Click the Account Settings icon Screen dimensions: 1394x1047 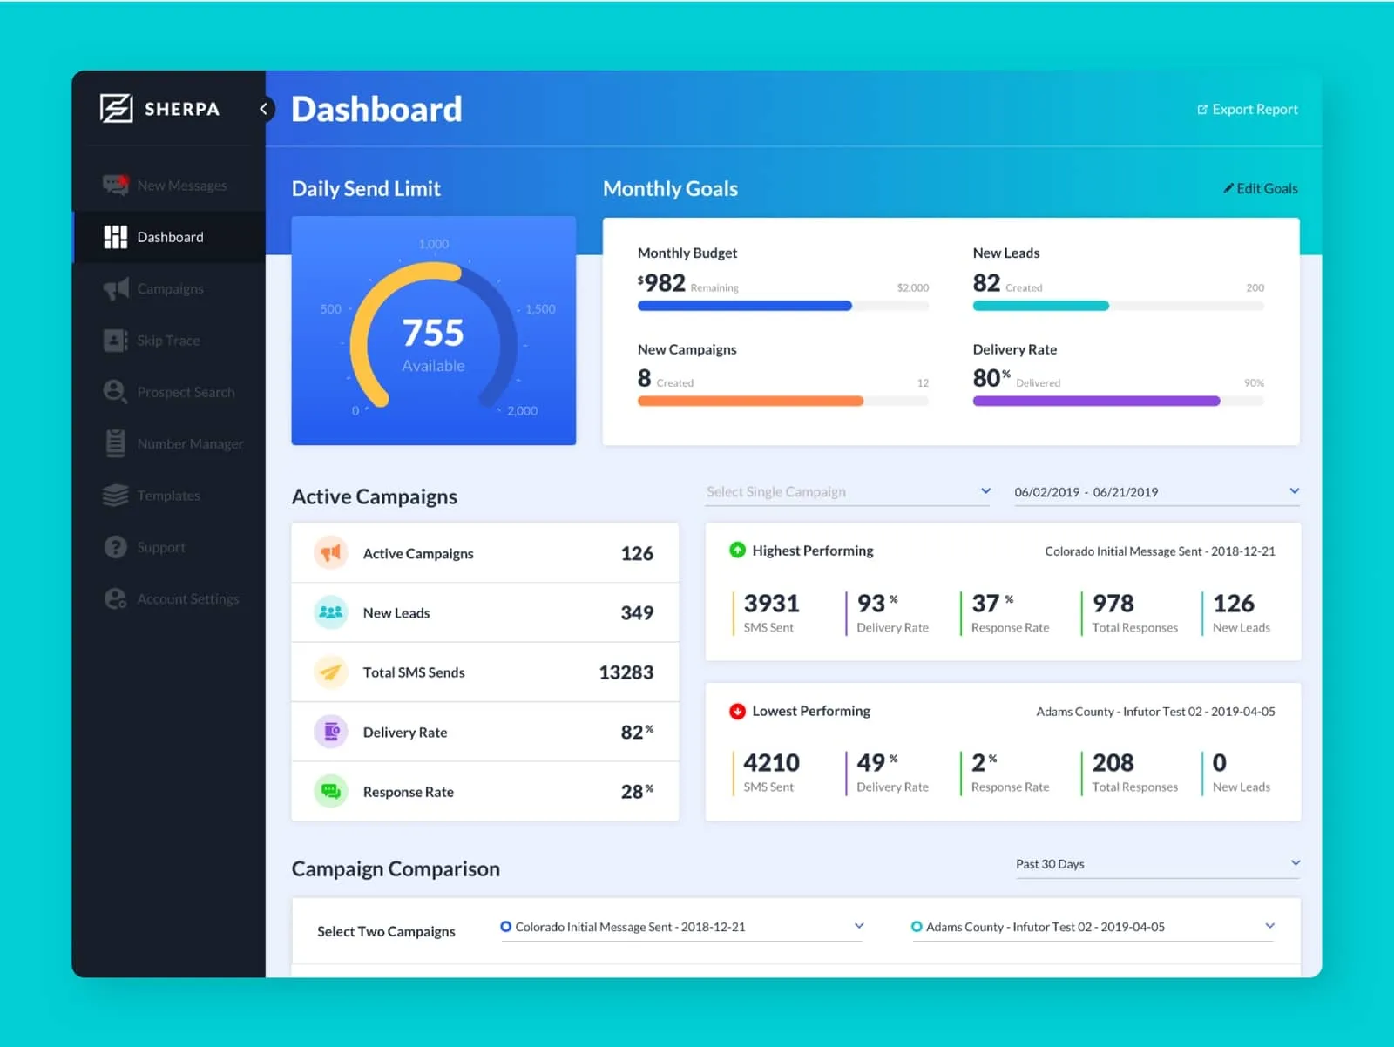114,598
